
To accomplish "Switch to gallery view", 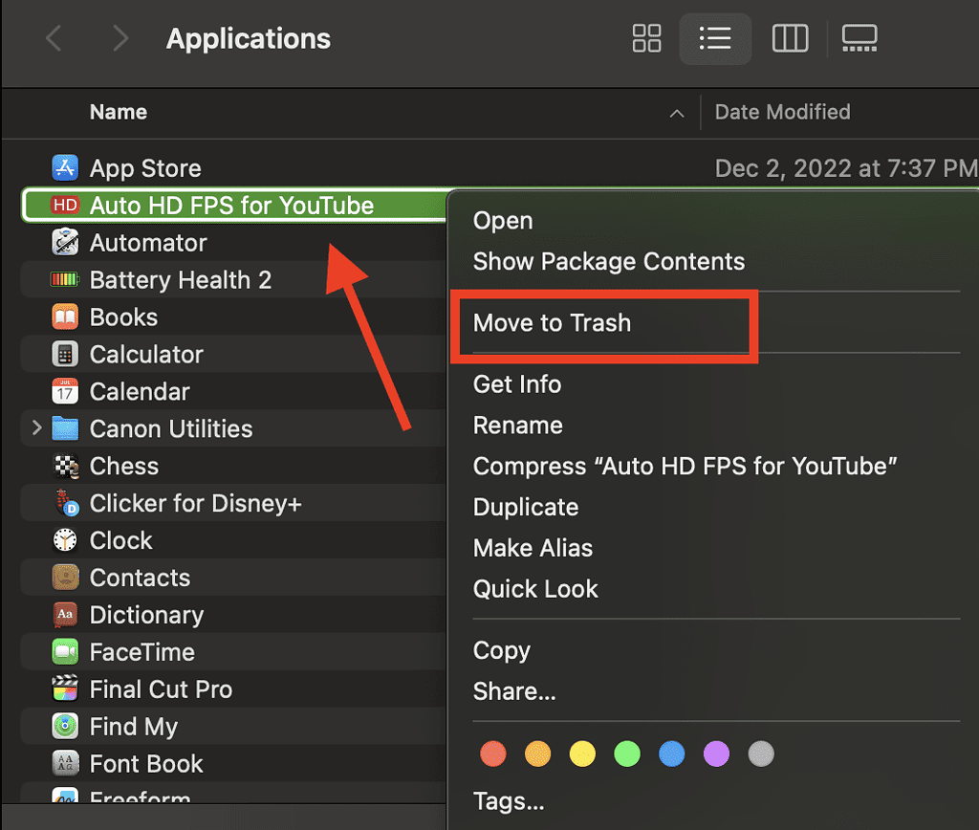I will [x=859, y=38].
